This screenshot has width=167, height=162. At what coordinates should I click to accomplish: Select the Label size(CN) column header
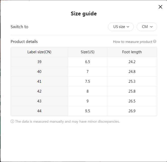39,52
